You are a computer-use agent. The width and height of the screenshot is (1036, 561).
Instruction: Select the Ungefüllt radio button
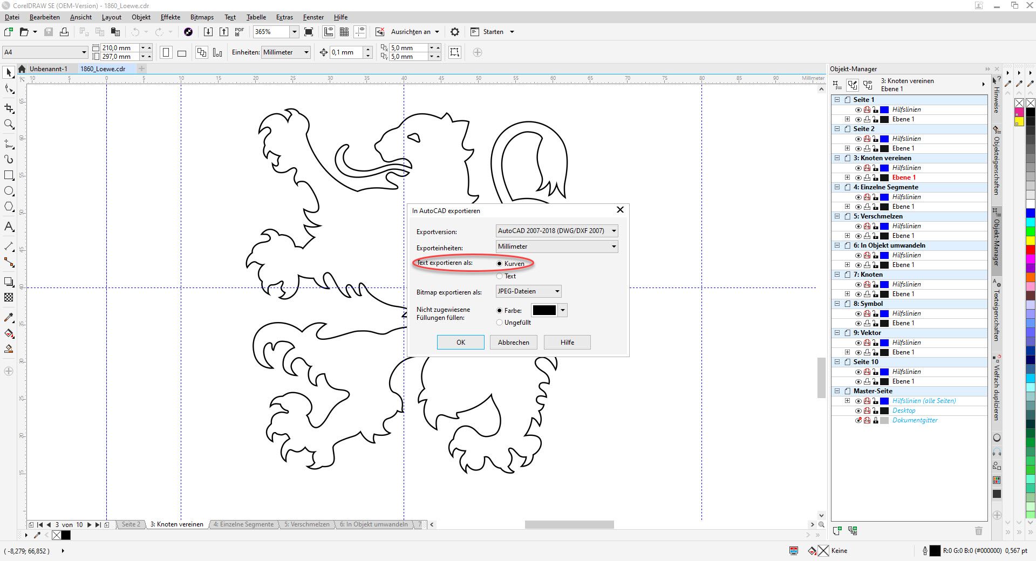[500, 323]
